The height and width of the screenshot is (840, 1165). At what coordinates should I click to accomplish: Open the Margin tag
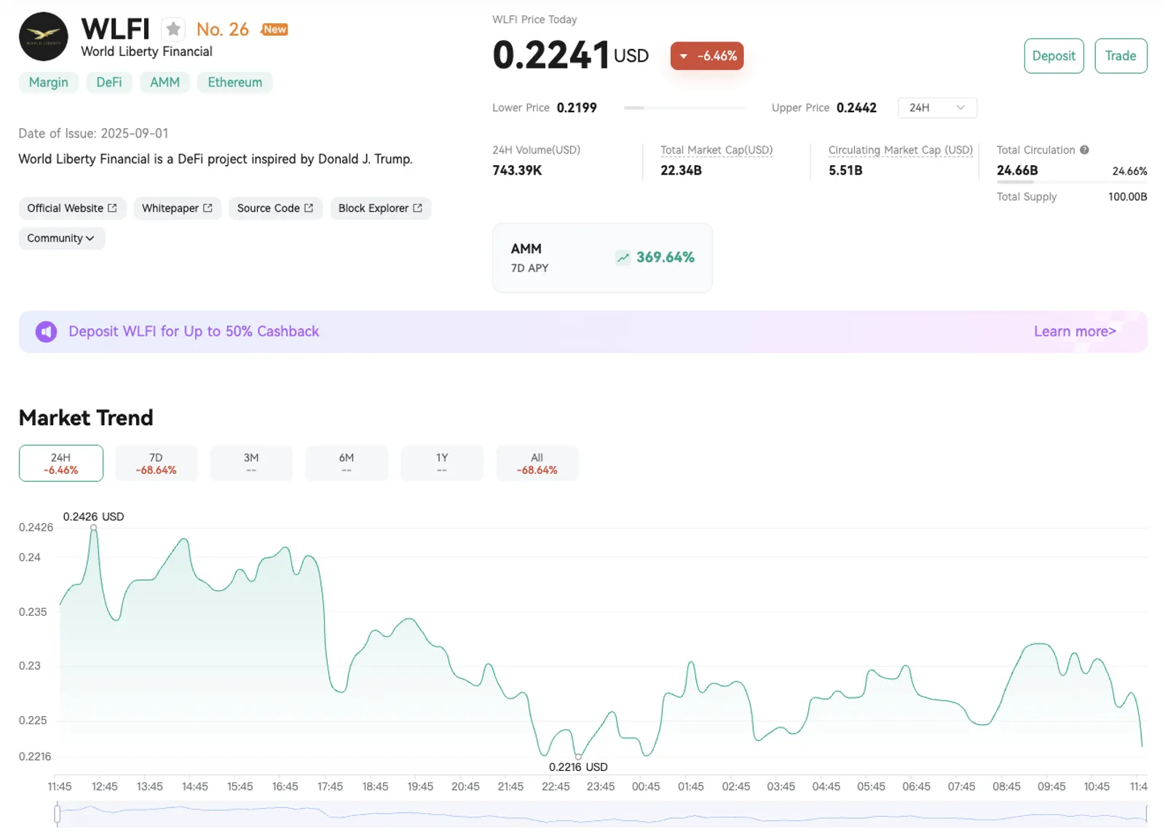pyautogui.click(x=49, y=82)
